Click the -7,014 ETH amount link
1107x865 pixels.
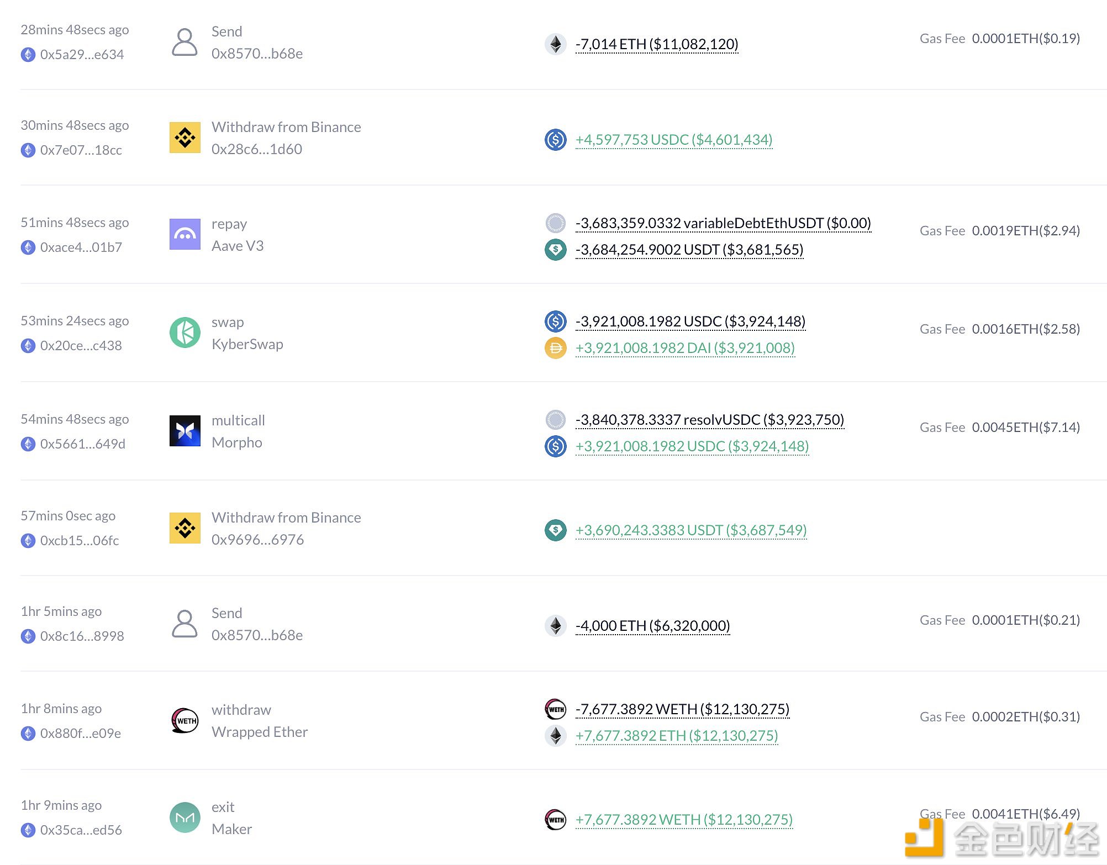coord(656,44)
